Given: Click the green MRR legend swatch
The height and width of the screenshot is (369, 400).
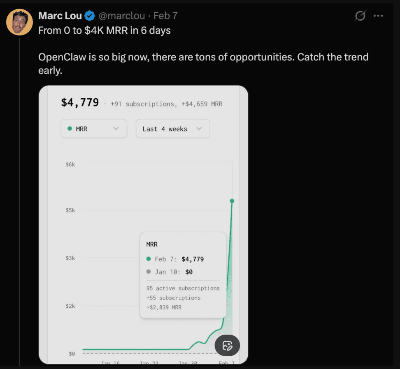Looking at the screenshot, I should click(x=70, y=129).
